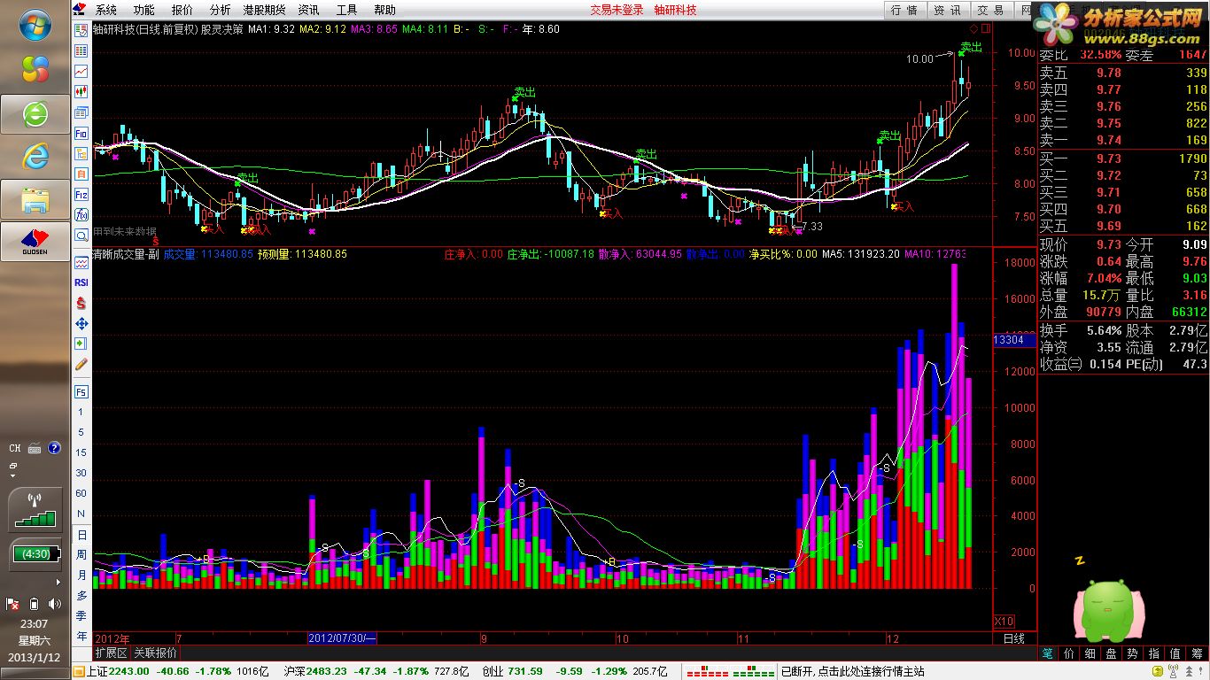Open the Guosen app in taskbar

[x=35, y=243]
